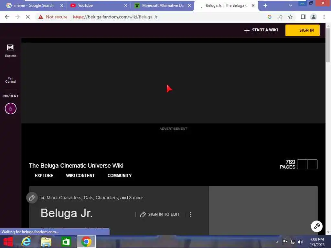Screen dimensions: 331x248
Task: Close the meme - Google Search tab
Action: [x=62, y=5]
